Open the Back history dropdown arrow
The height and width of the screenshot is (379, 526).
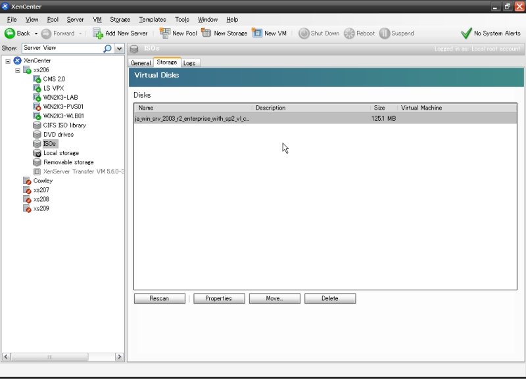click(x=36, y=33)
